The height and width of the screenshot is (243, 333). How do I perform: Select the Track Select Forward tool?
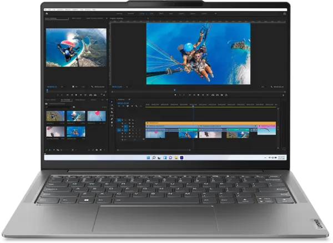112,105
